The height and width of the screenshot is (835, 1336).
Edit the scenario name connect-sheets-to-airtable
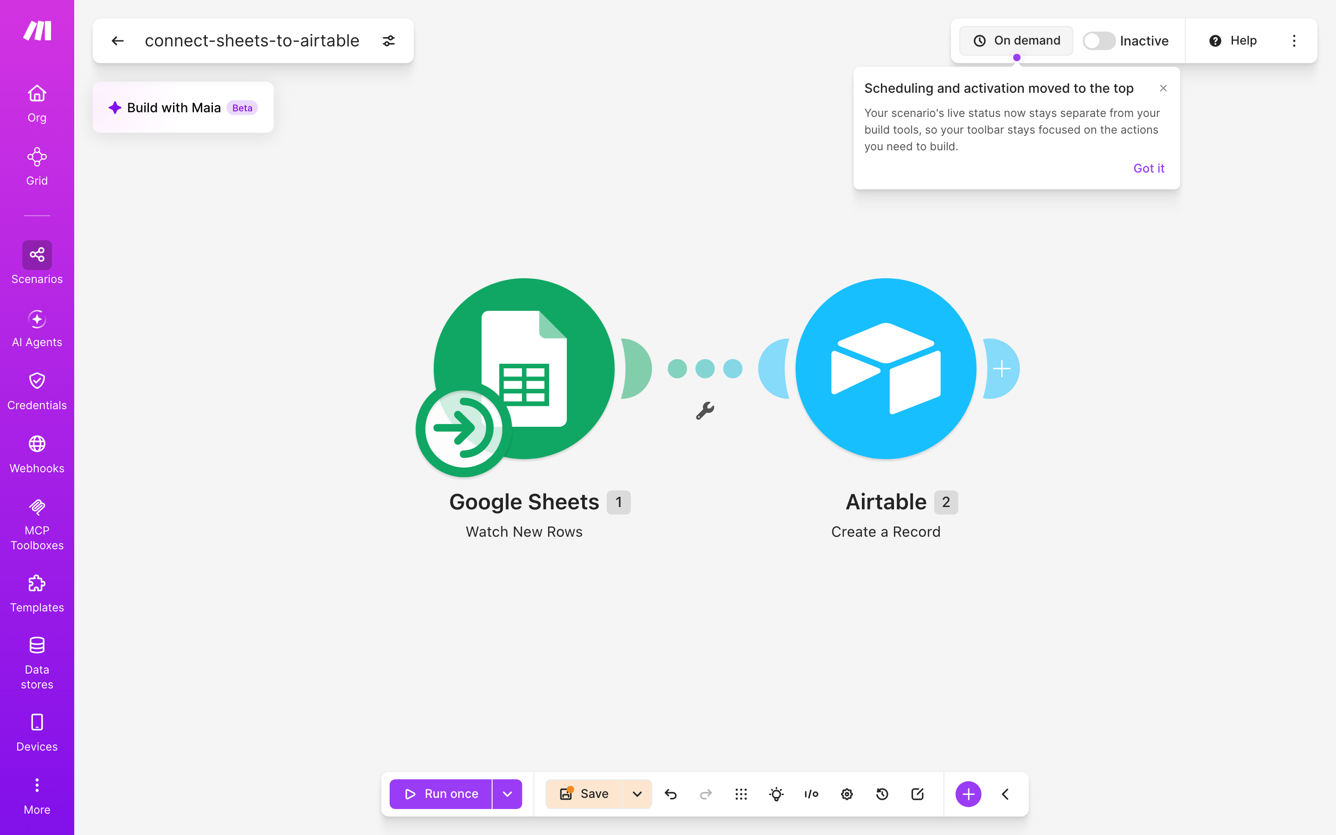[x=252, y=41]
